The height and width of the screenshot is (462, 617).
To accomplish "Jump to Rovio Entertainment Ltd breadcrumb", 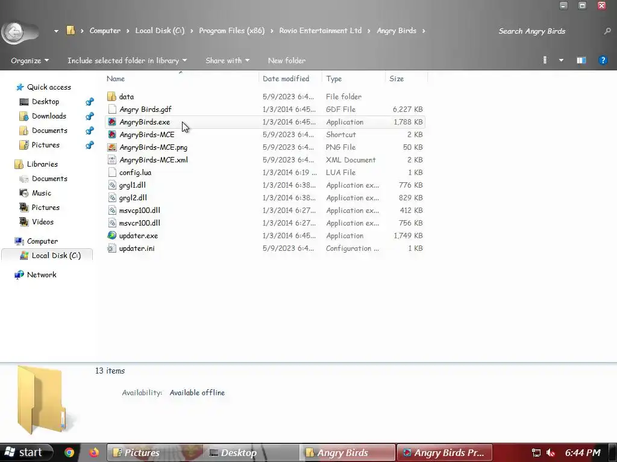I will tap(321, 31).
